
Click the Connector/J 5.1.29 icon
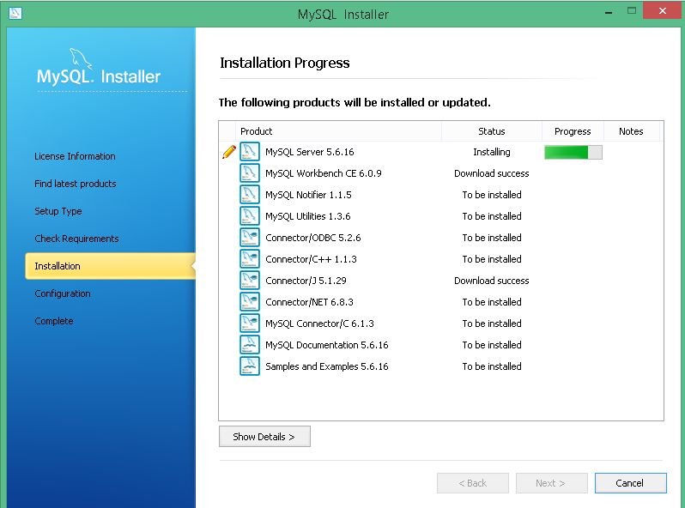pos(250,281)
